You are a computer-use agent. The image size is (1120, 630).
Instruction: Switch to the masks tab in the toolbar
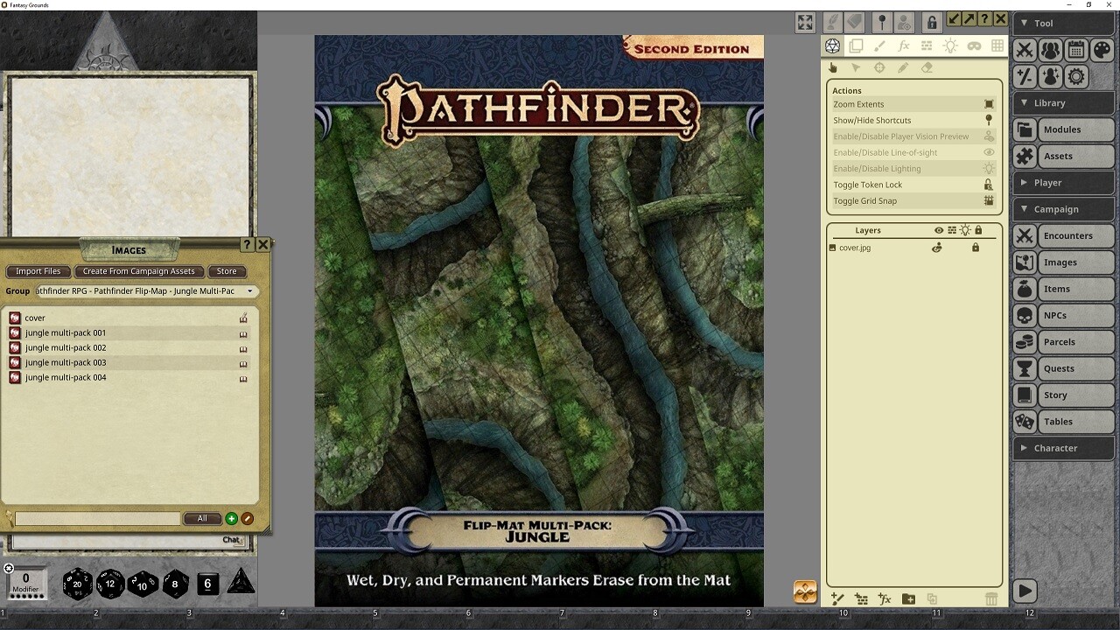click(x=974, y=45)
